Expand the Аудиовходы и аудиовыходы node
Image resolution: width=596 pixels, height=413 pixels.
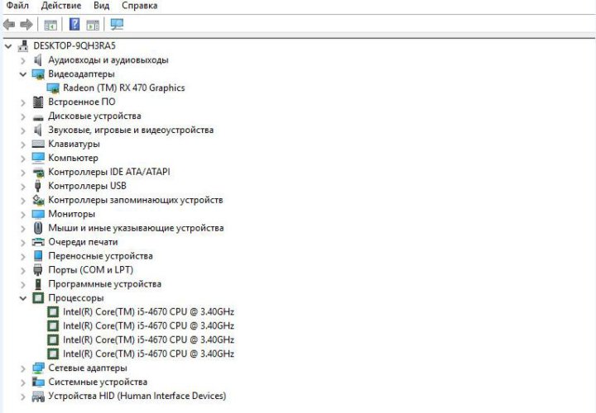click(23, 60)
